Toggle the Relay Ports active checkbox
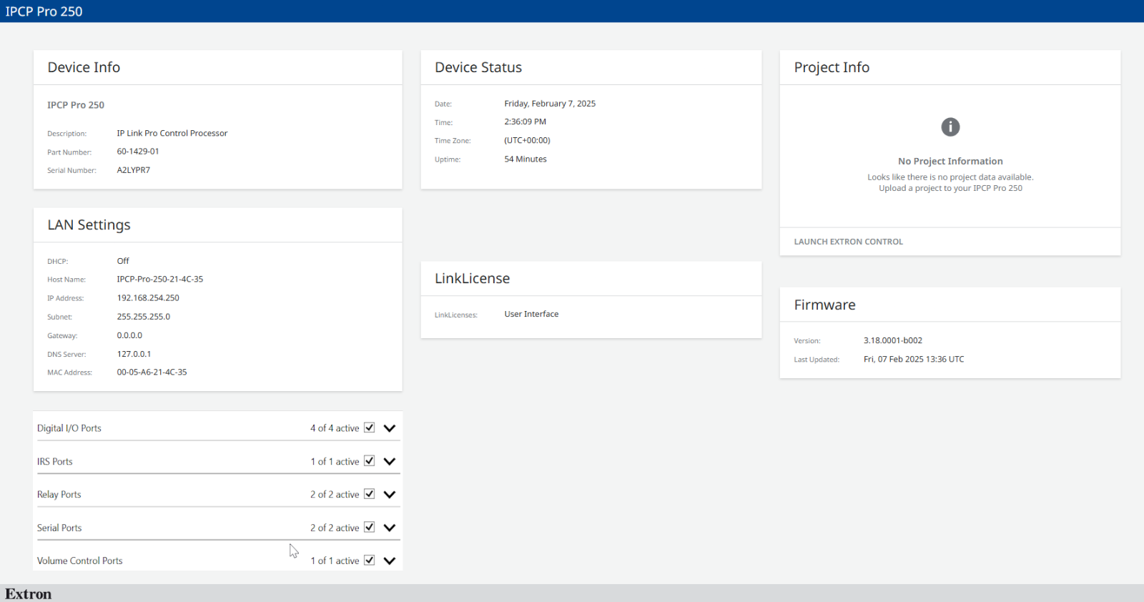Viewport: 1144px width, 602px height. click(370, 494)
